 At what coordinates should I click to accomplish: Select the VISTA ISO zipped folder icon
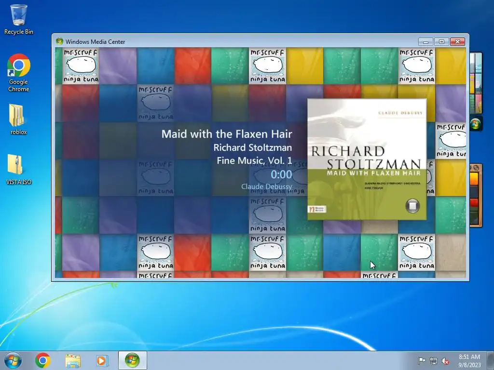tap(19, 169)
